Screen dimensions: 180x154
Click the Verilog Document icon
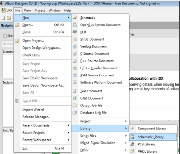(x=75, y=46)
